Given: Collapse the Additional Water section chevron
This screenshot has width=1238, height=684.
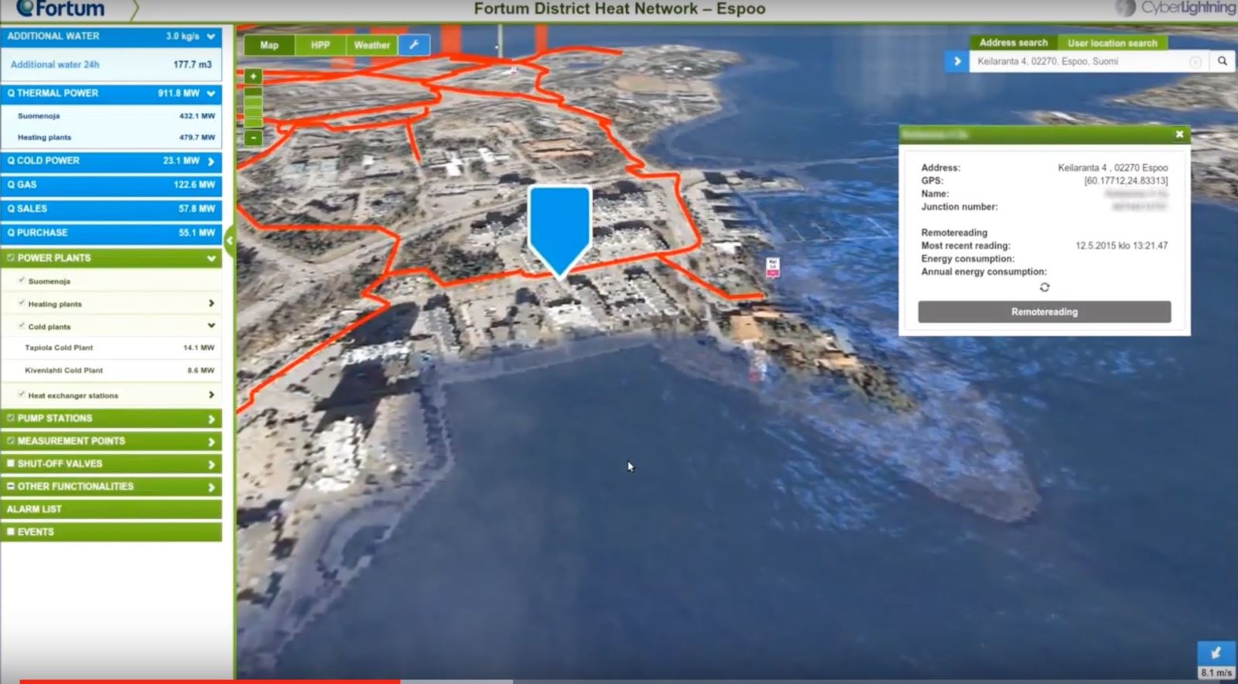Looking at the screenshot, I should 210,36.
